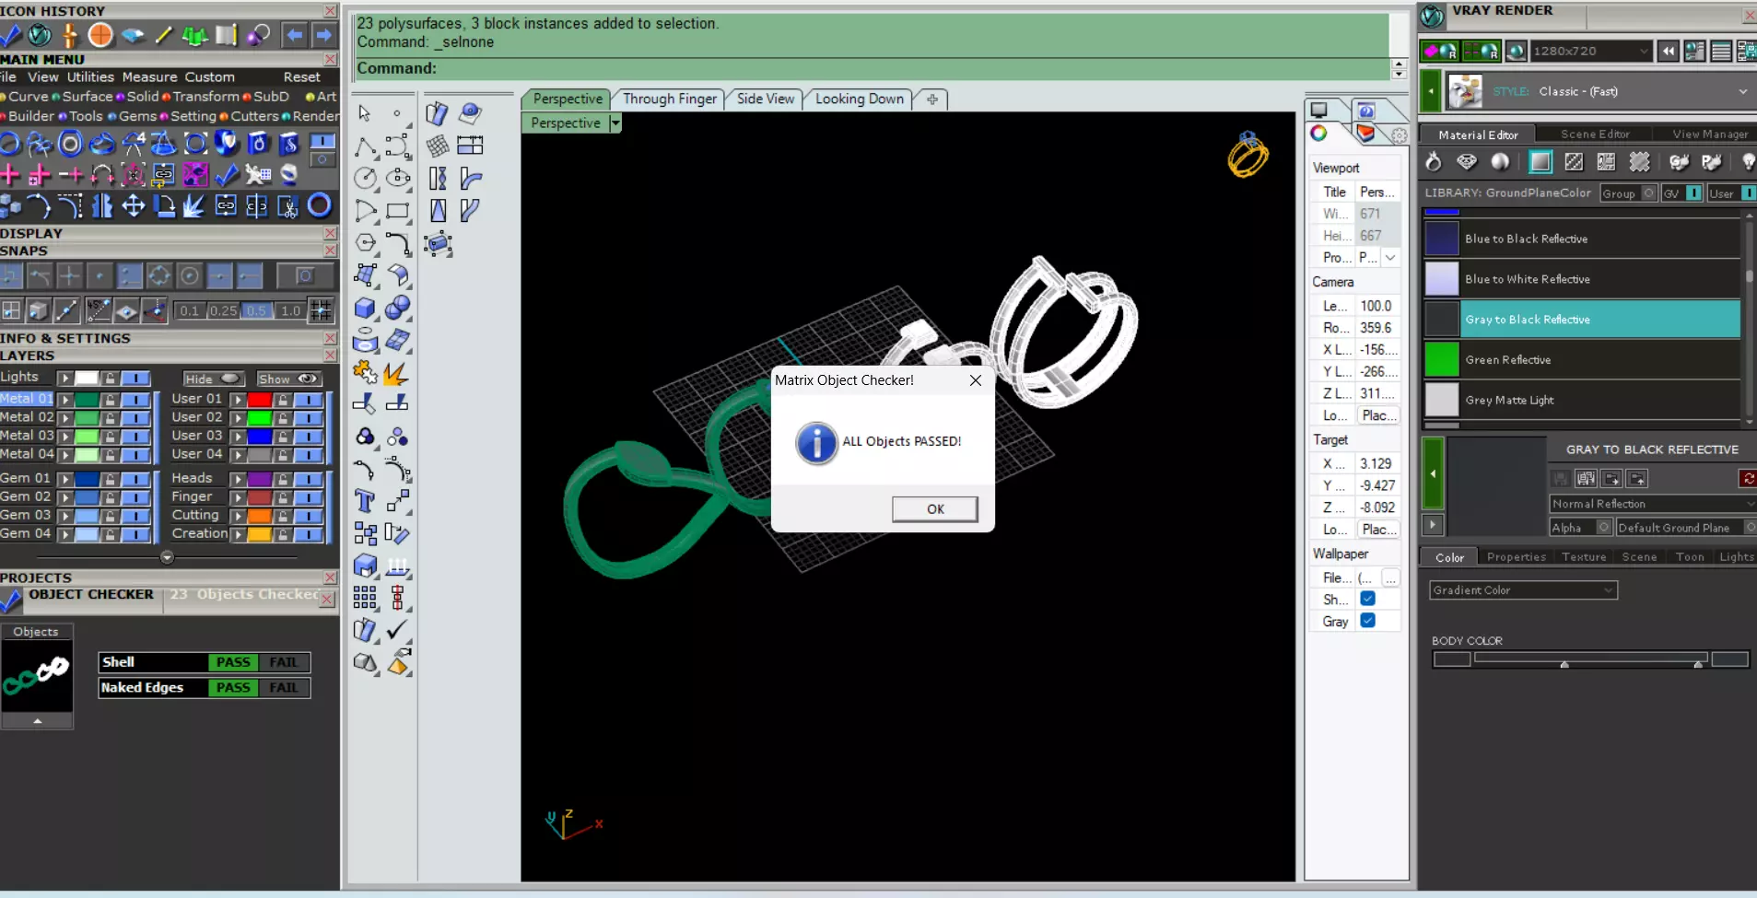Screen dimensions: 1757x898
Task: Click the blue shield ring icon
Action: click(227, 144)
